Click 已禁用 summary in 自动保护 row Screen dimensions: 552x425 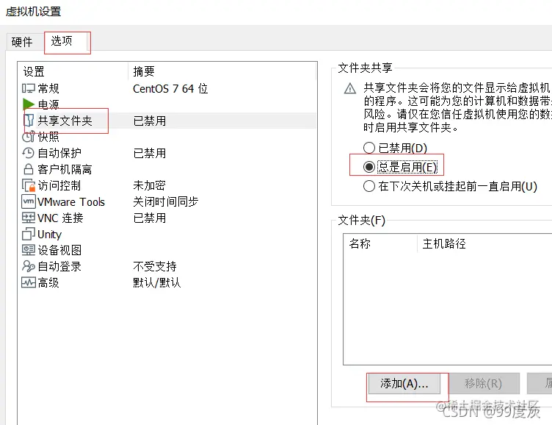coord(150,153)
